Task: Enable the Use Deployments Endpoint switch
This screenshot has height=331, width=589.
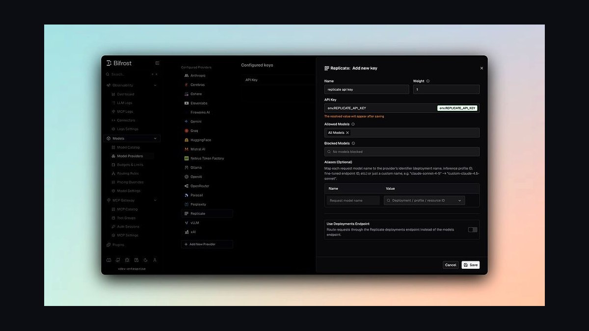Action: (x=473, y=229)
